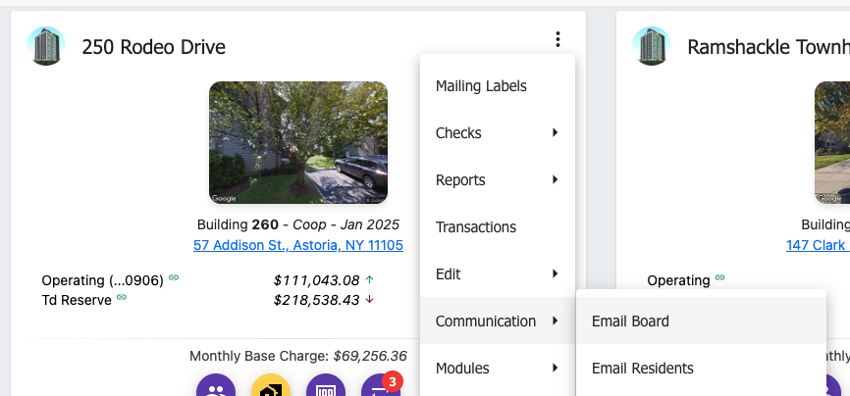Open the 57 Addison St., Astoria address link

tap(298, 245)
